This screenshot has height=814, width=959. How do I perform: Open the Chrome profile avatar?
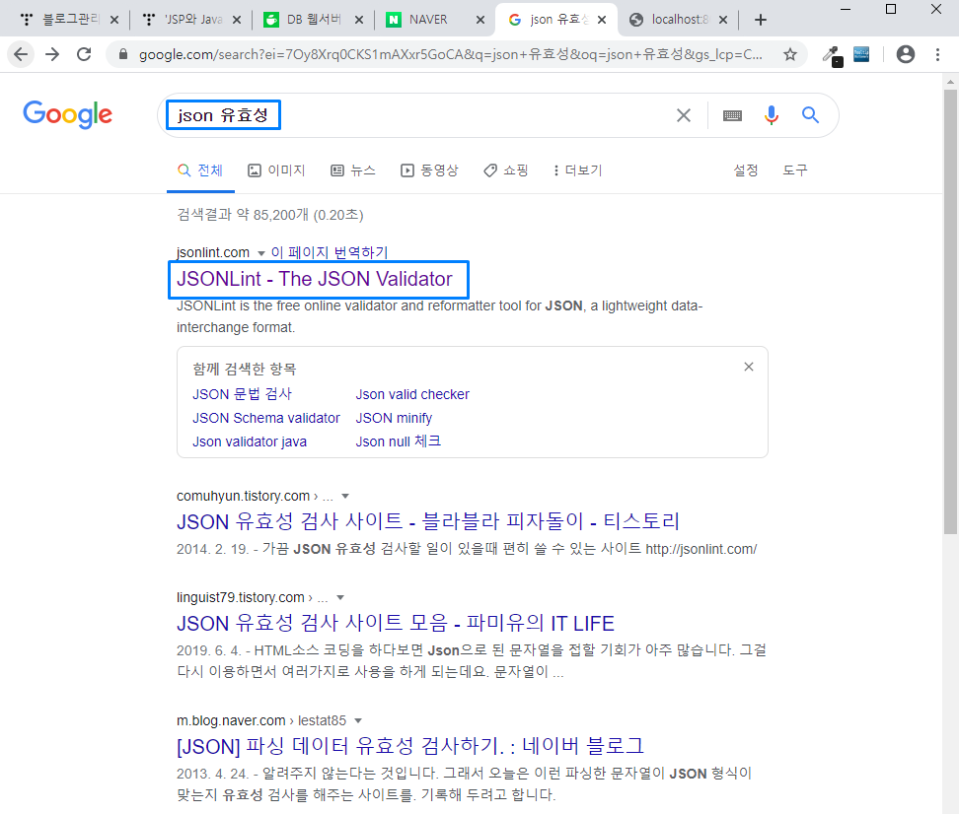(x=905, y=54)
